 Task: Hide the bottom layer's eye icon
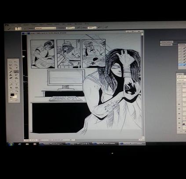pos(179,128)
